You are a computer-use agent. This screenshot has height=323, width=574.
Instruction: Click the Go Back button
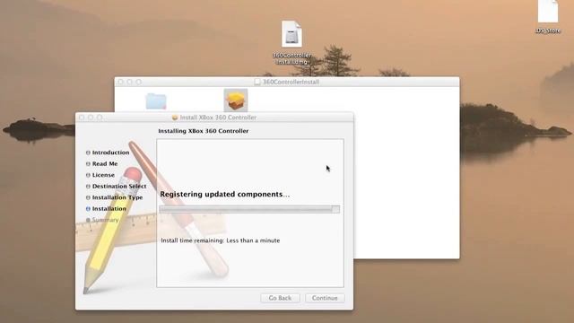pos(280,298)
